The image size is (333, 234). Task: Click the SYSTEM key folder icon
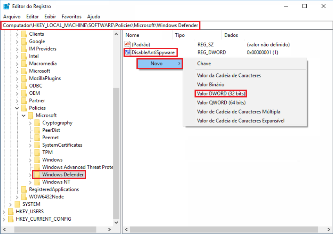click(17, 204)
